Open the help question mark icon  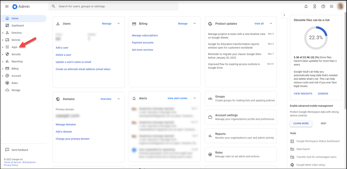click(x=323, y=6)
